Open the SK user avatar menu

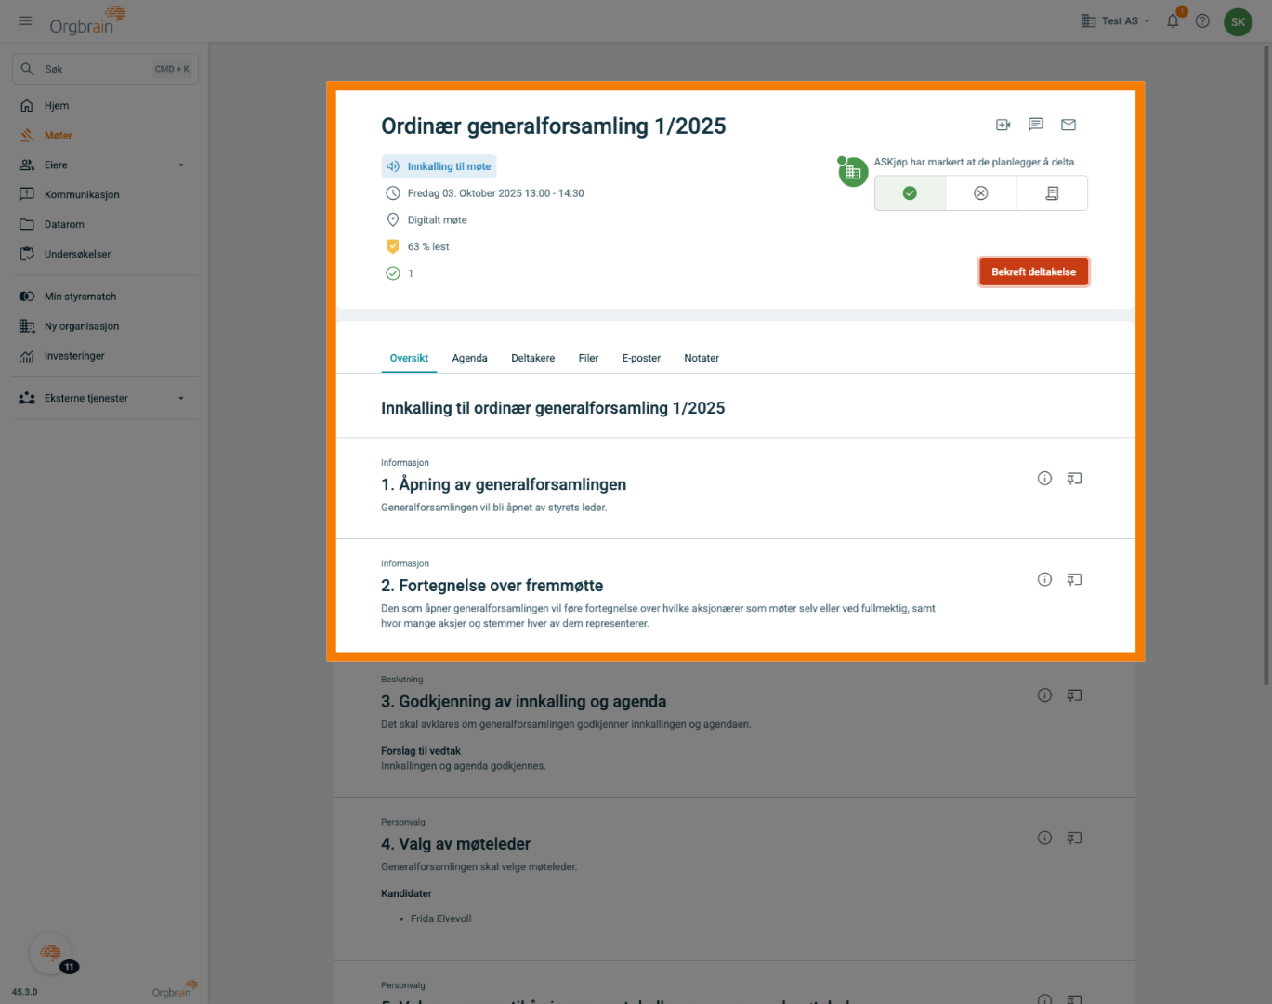(x=1238, y=21)
